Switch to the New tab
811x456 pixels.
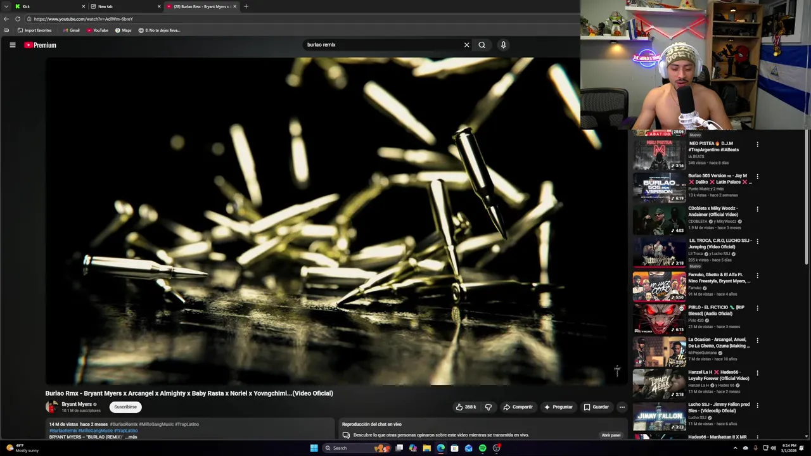click(125, 6)
